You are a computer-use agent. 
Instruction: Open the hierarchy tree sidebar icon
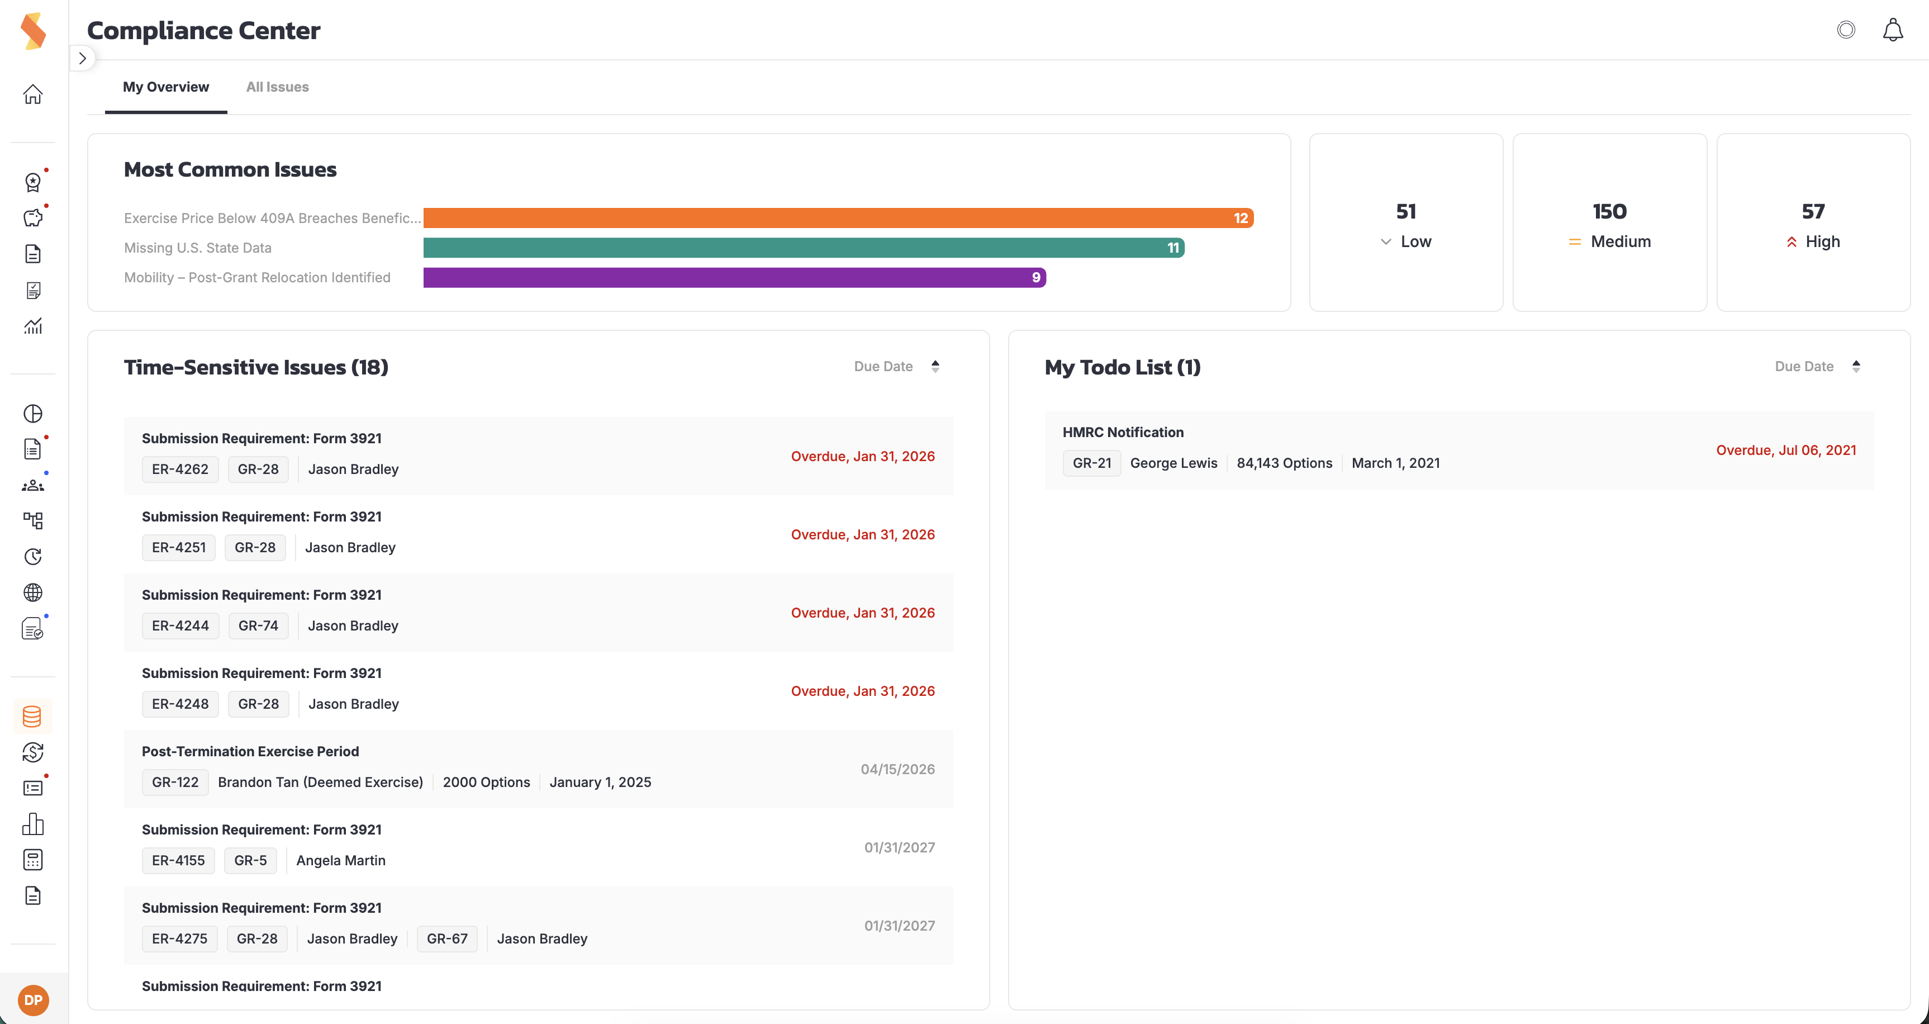coord(33,520)
